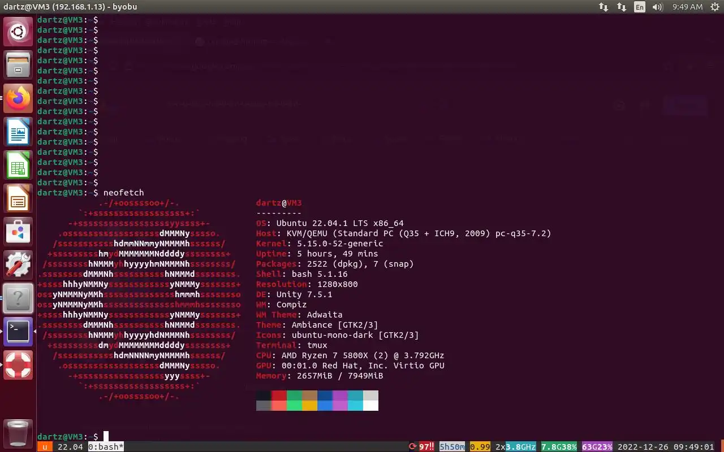Click the 'Packages: 2522 (dpkg), 7 (snap)' line
Screen dimensions: 724x452
[x=335, y=264]
